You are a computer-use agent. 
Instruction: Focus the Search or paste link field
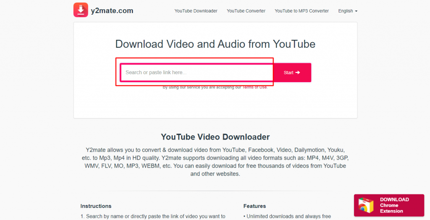pyautogui.click(x=197, y=72)
